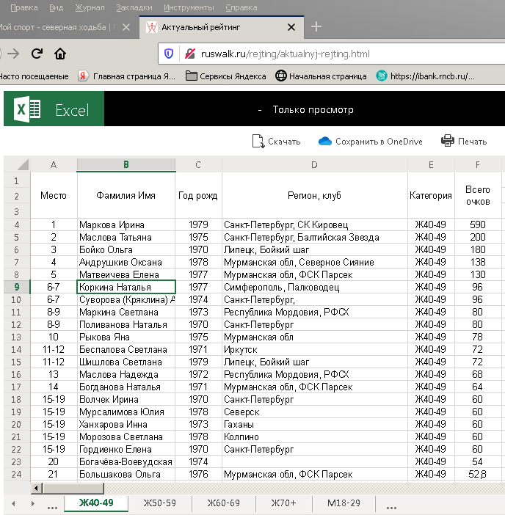Click the Часто посещаемые bookmark
The height and width of the screenshot is (515, 505).
point(34,76)
